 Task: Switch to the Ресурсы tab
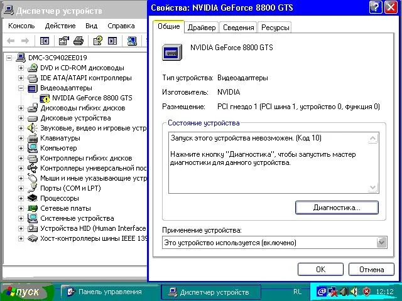(x=275, y=28)
